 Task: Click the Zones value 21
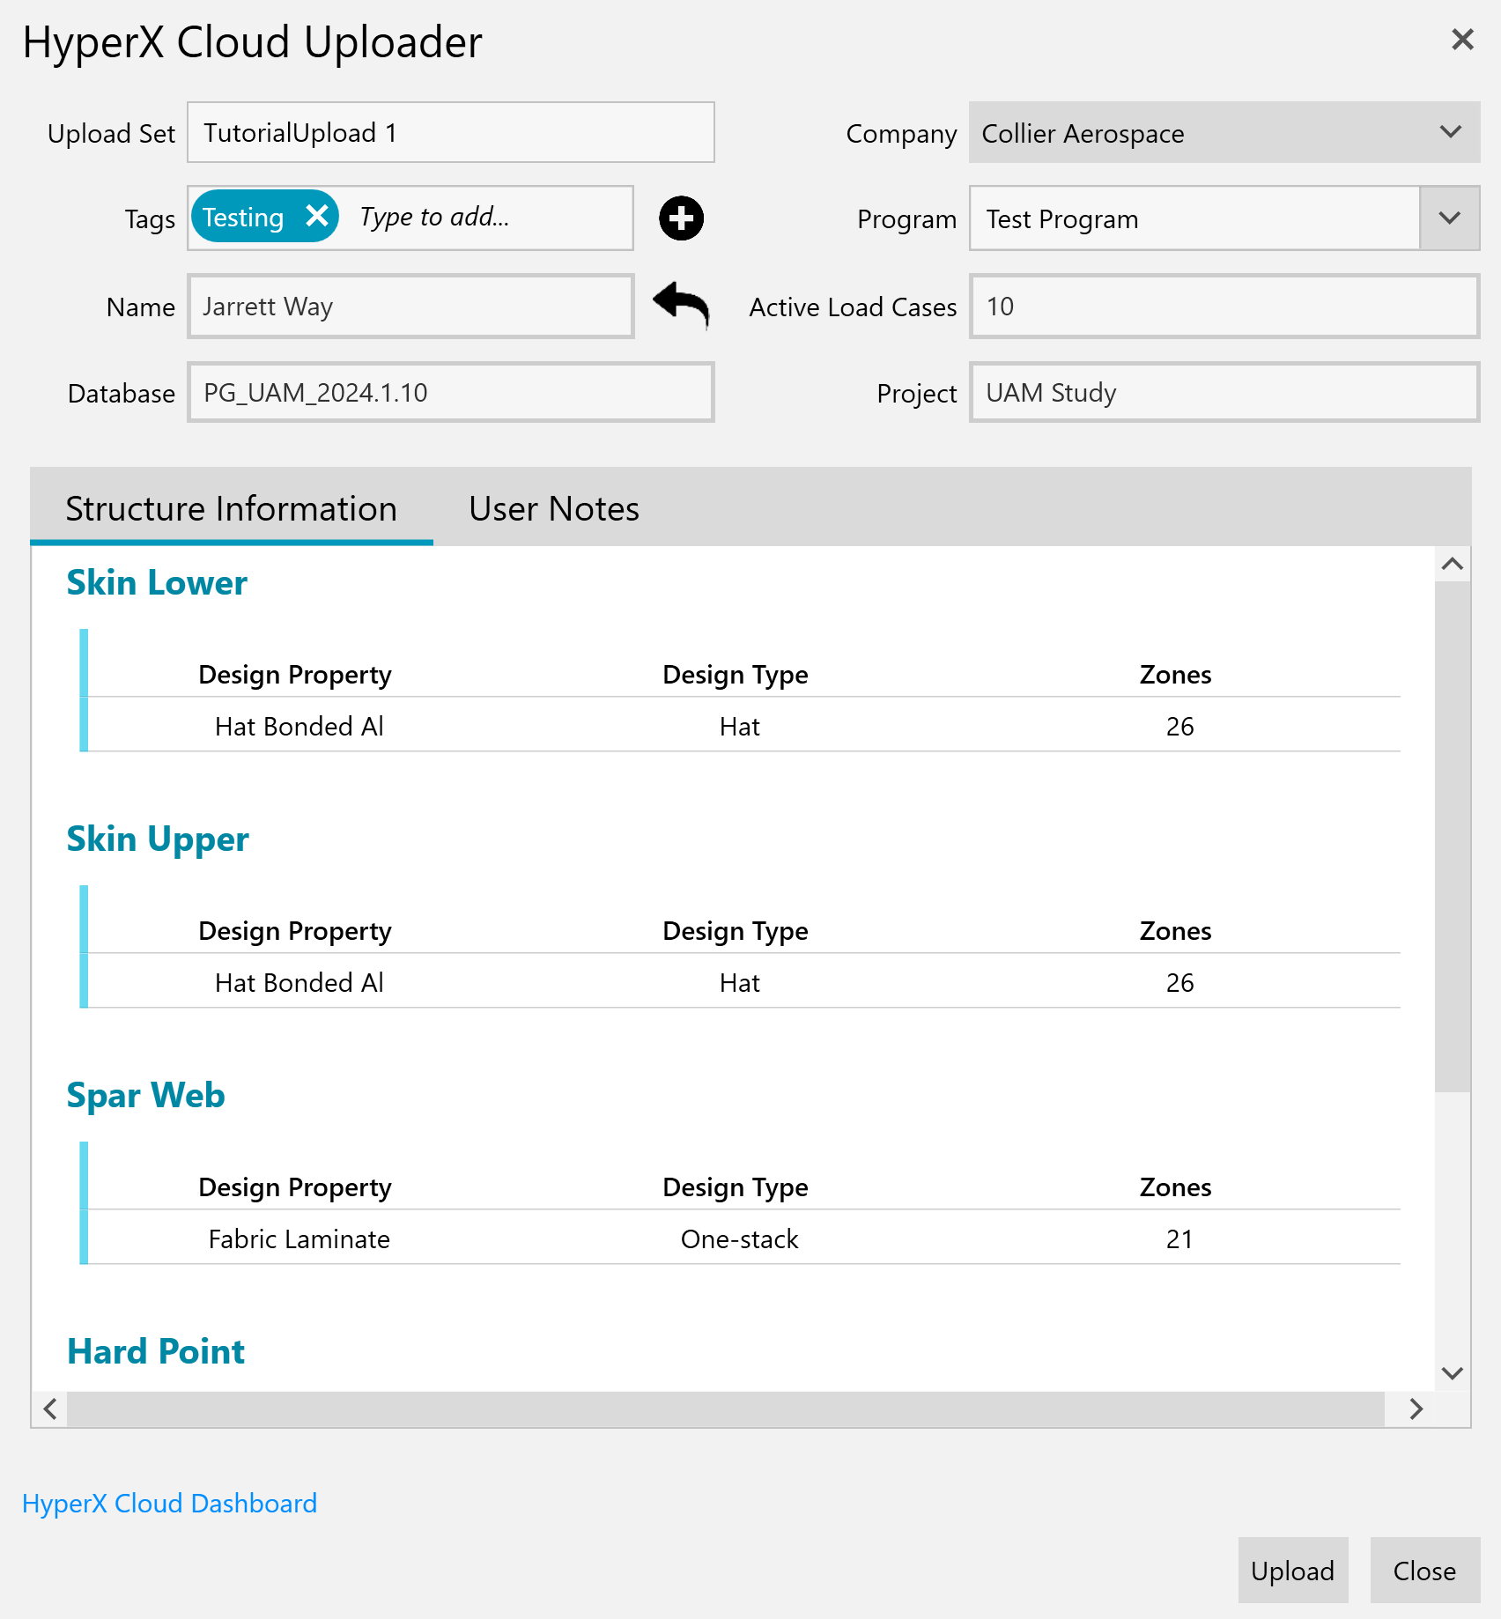coord(1179,1238)
